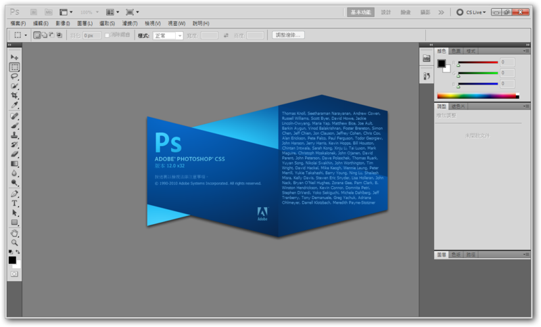Switch to the 遮色片 masks tab
The image size is (541, 327).
[458, 106]
